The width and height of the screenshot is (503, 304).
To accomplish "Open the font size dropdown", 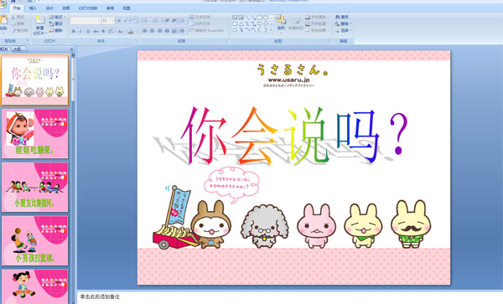I will point(112,20).
